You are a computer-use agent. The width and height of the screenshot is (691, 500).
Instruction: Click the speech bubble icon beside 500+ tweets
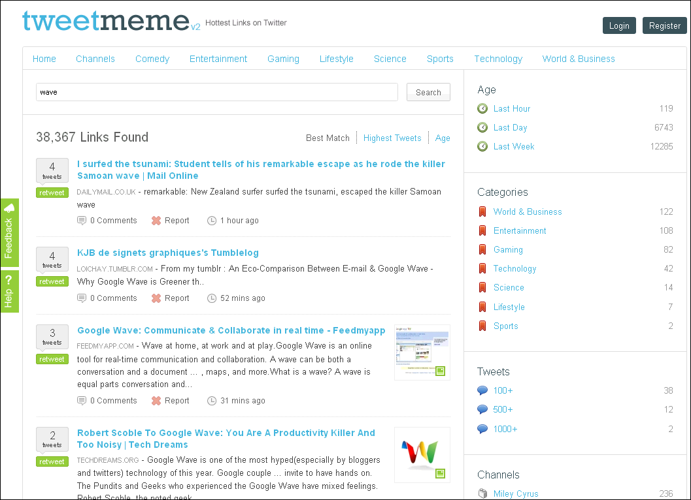482,409
